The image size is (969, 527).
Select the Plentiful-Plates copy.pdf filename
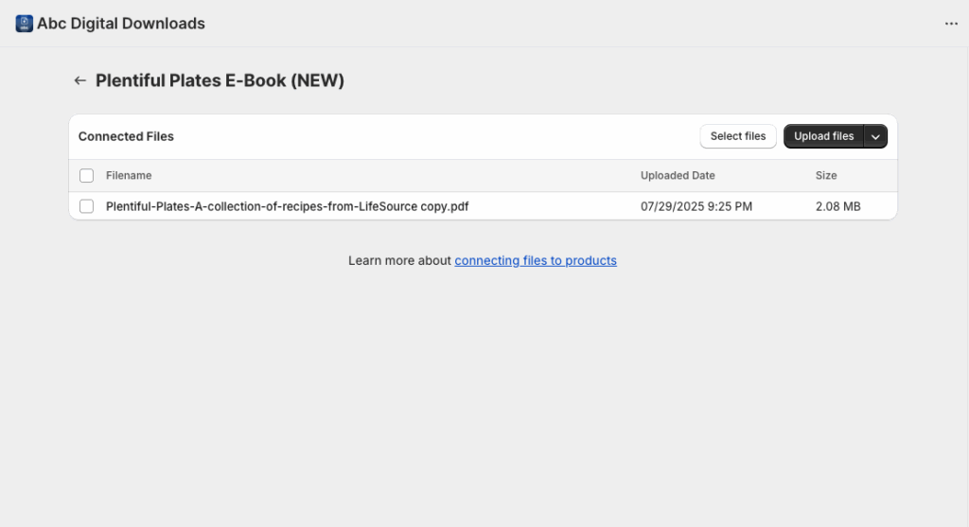click(x=288, y=206)
